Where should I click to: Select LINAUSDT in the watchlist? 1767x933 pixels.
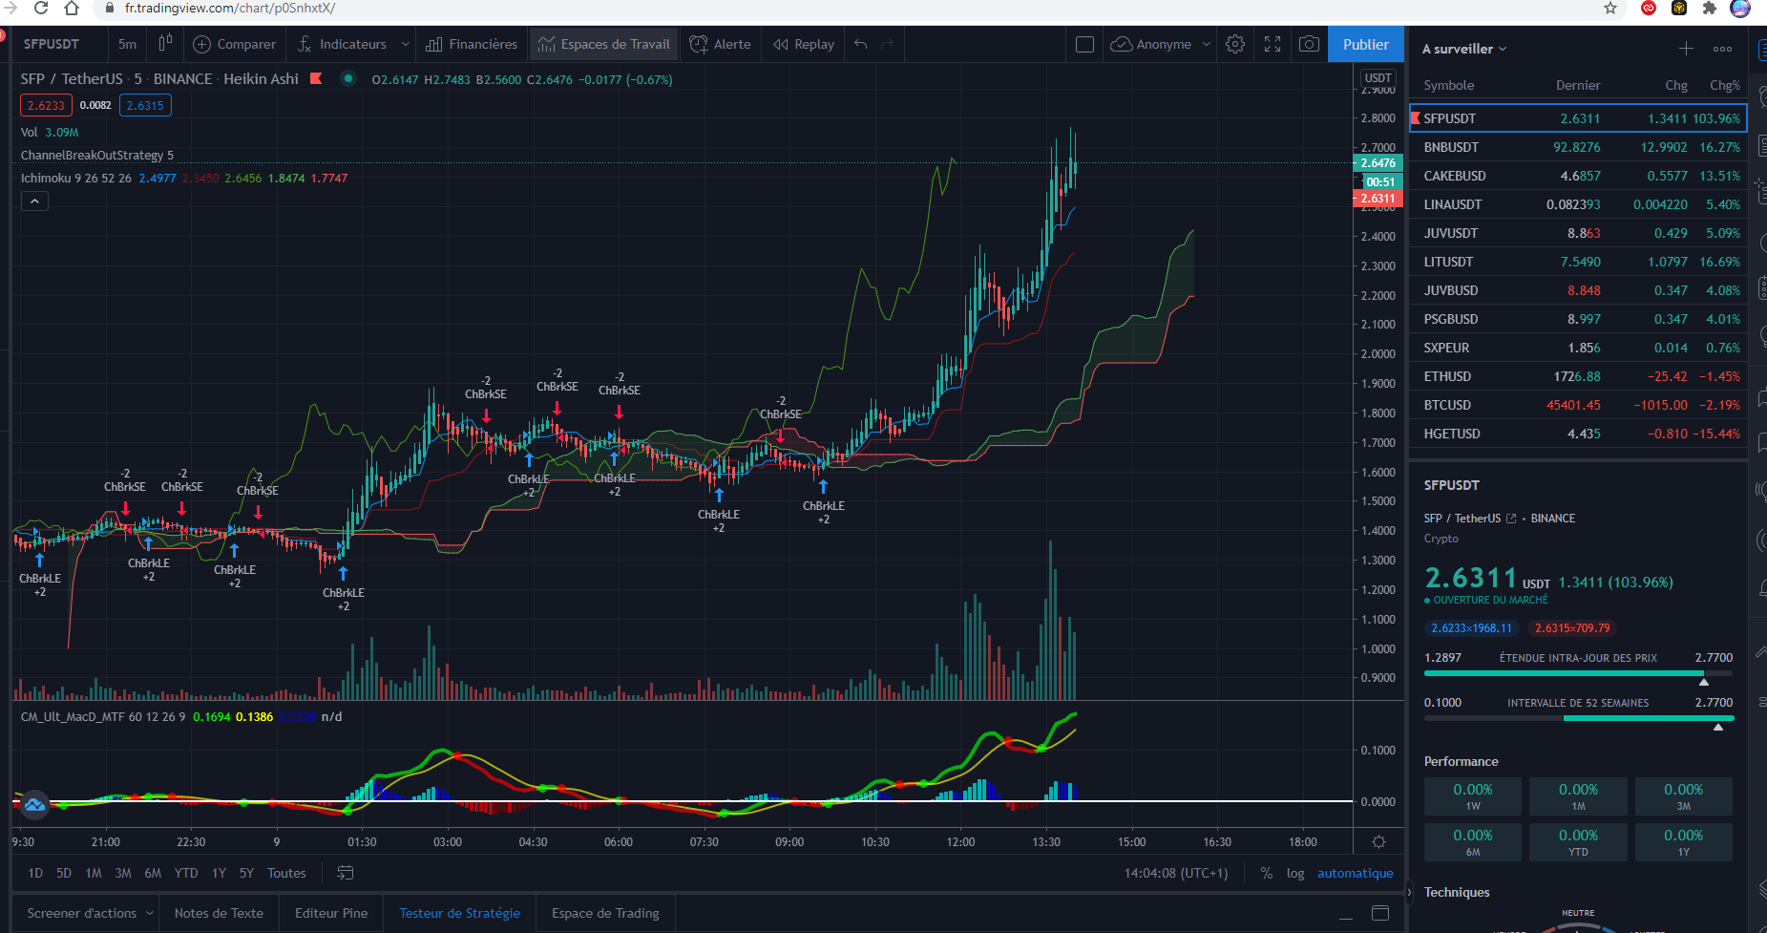(x=1578, y=204)
